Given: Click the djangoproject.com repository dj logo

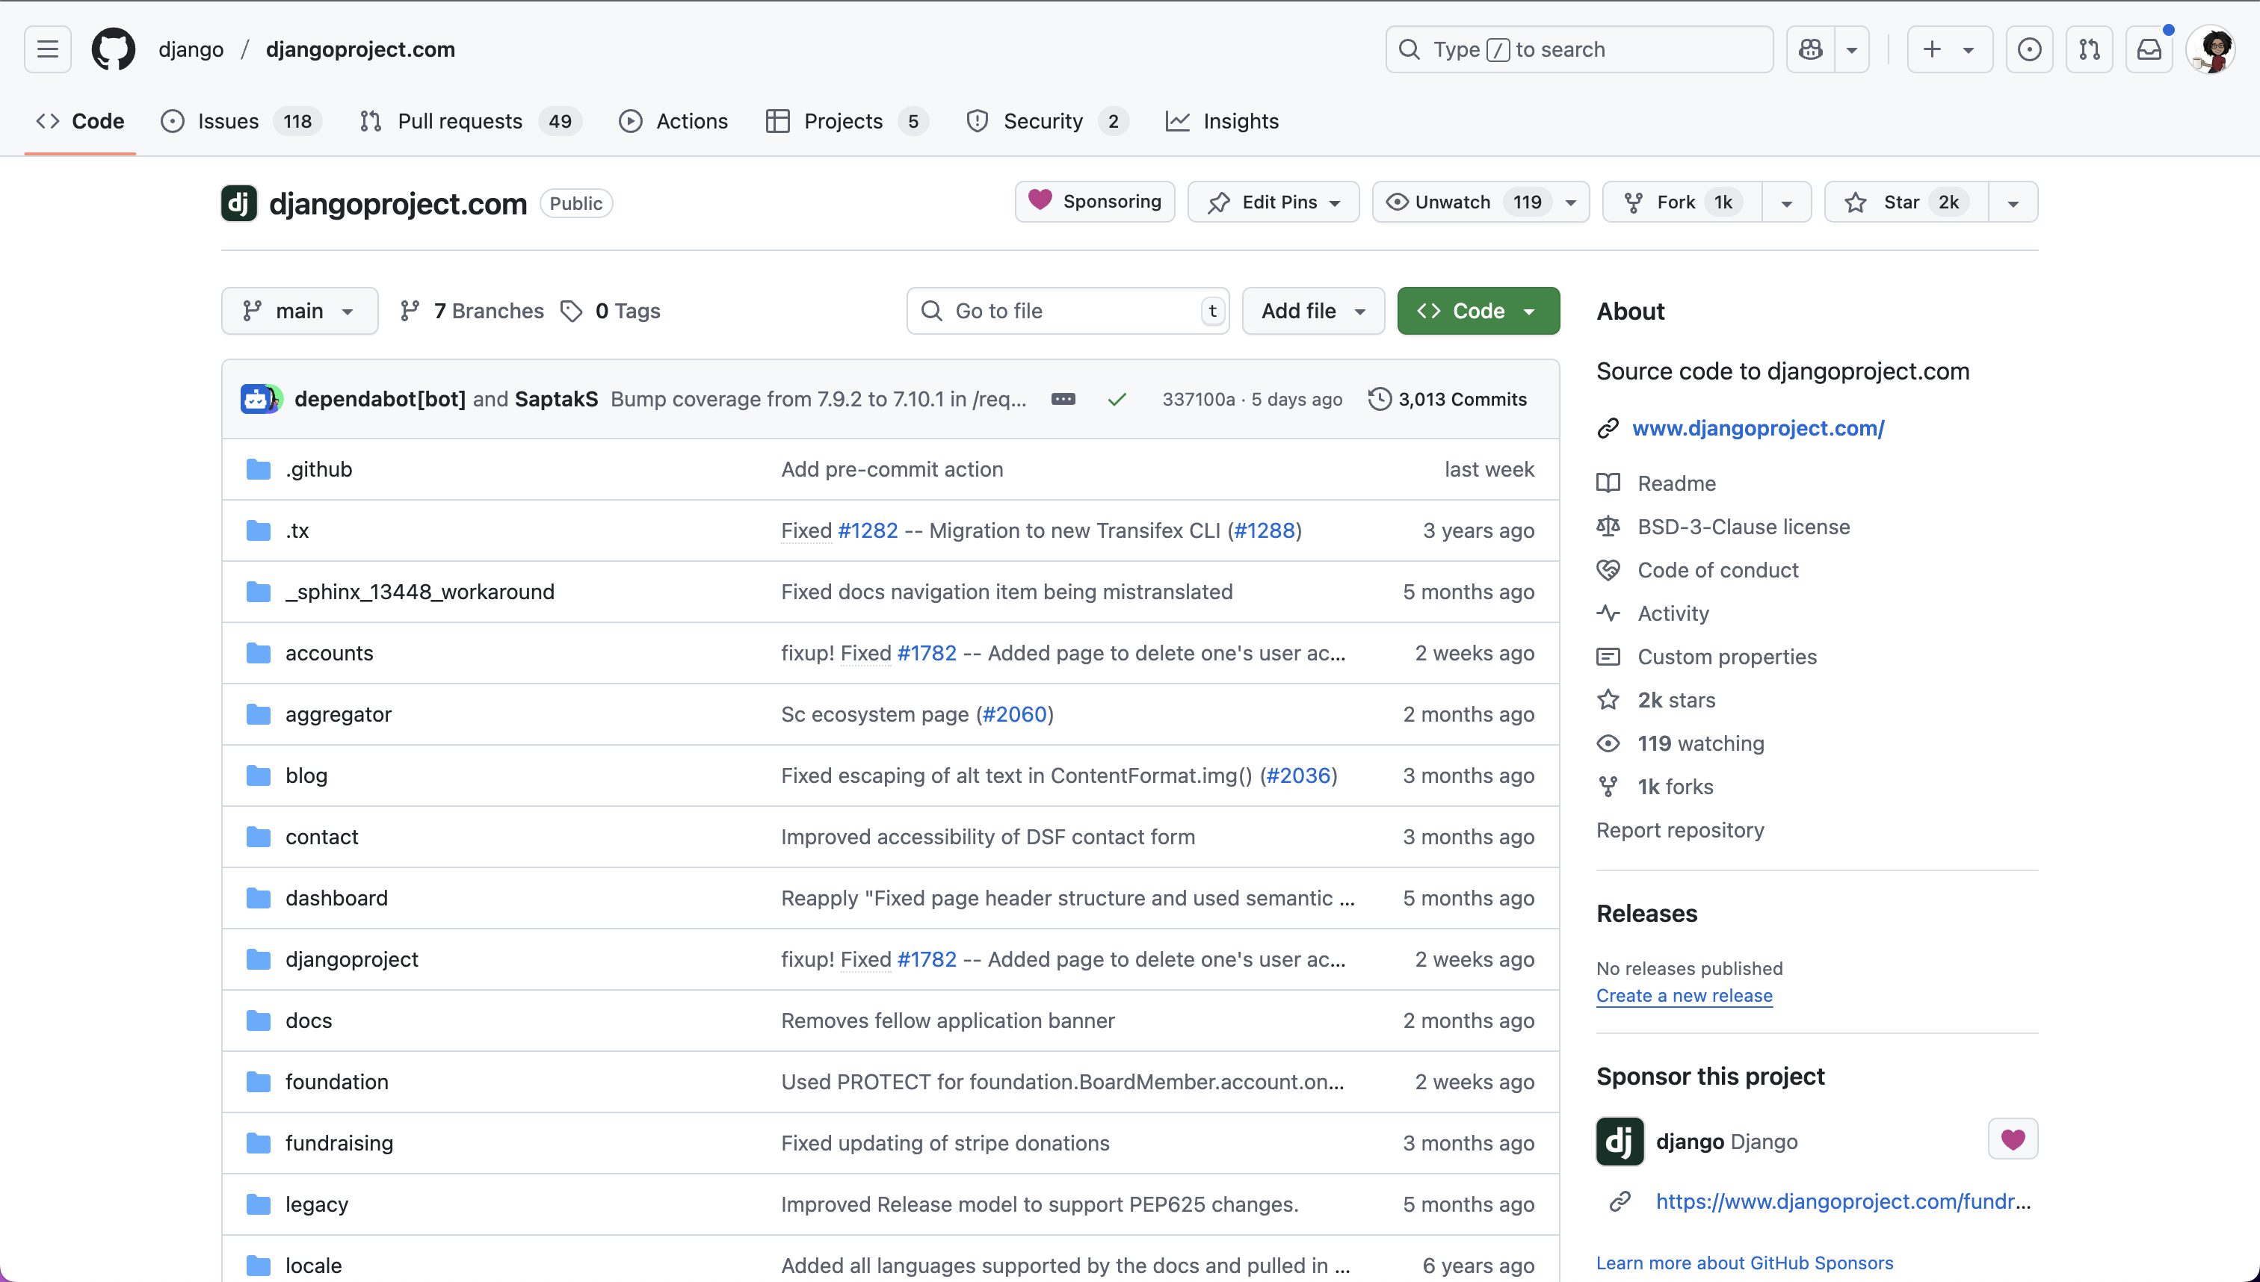Looking at the screenshot, I should (238, 203).
